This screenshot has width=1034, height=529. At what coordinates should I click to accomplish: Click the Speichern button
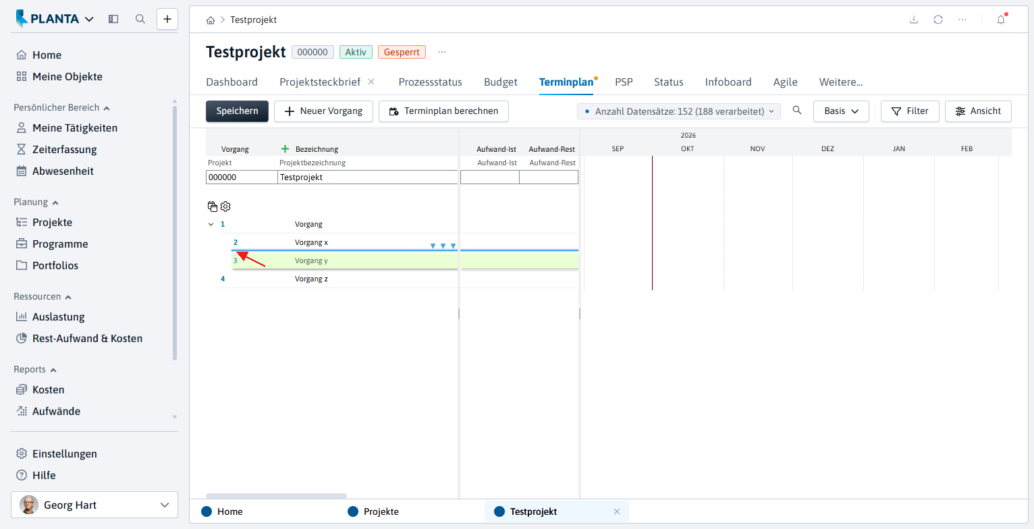point(237,111)
